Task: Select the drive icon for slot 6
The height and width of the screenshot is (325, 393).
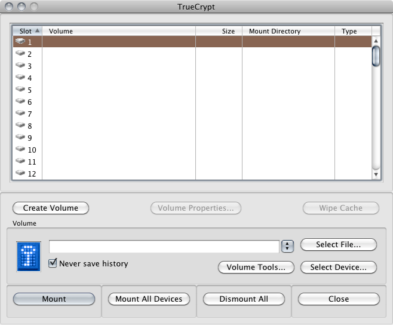Action: 20,101
